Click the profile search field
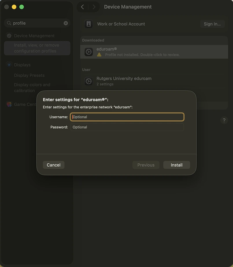The height and width of the screenshot is (267, 233). click(x=37, y=23)
